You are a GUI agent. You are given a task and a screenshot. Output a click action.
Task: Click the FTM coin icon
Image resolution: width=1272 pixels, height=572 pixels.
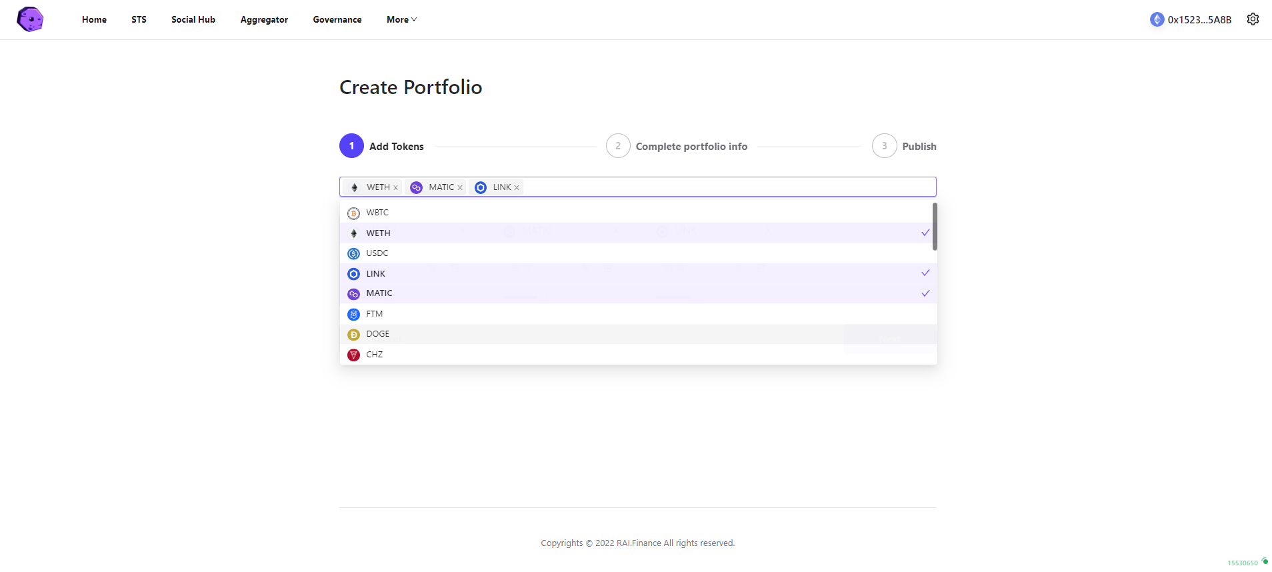(x=353, y=314)
